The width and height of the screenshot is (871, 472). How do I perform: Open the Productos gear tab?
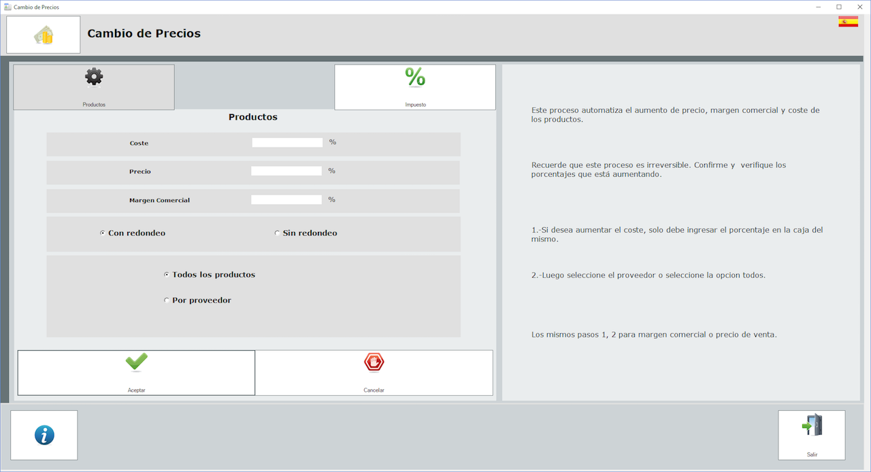point(94,87)
